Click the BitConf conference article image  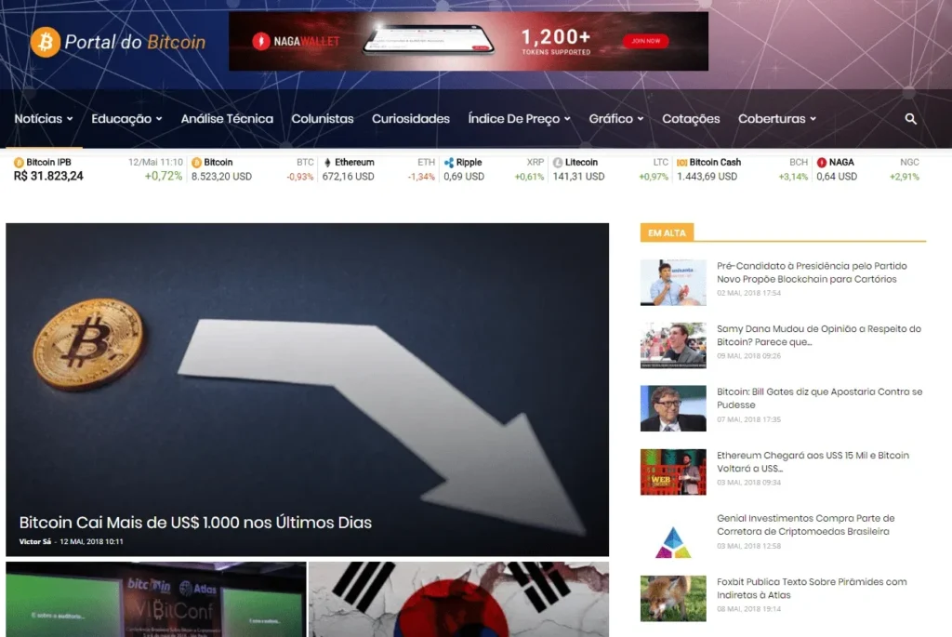[x=156, y=600]
